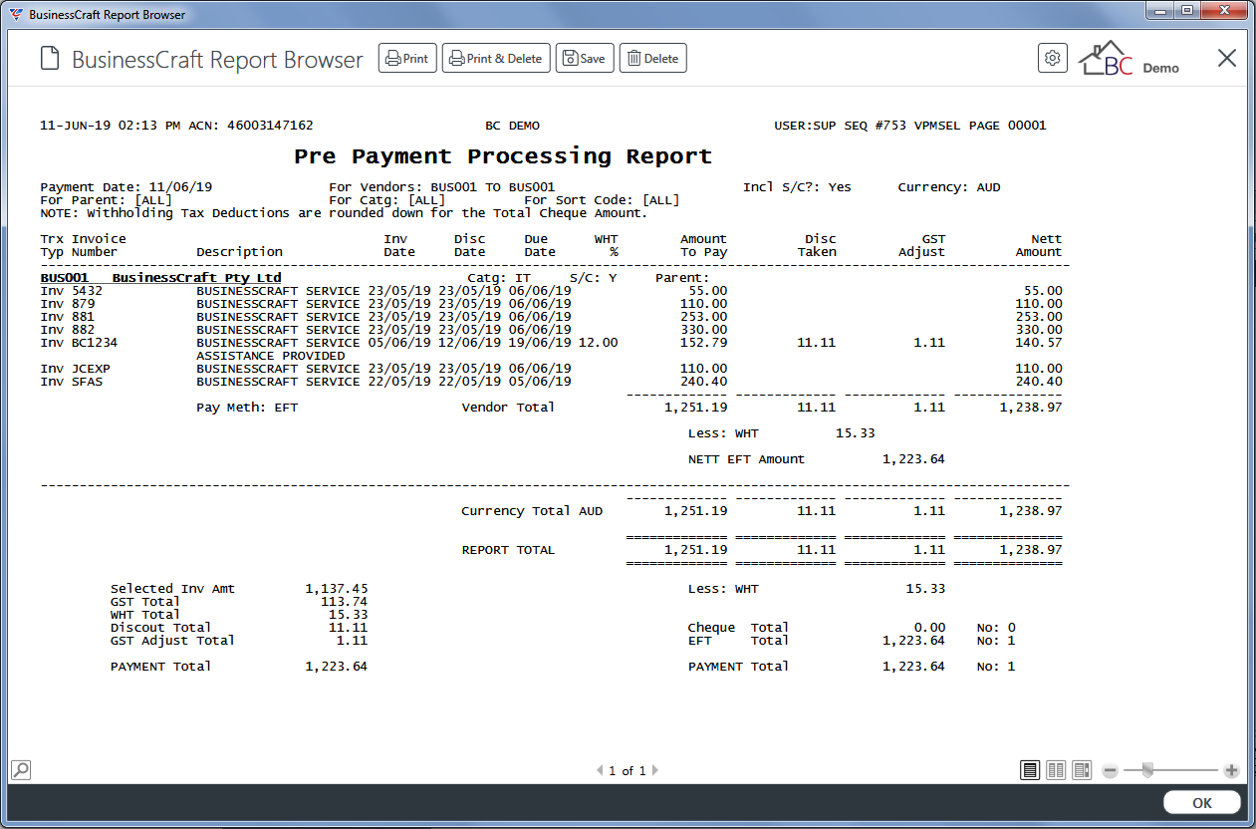Confirm with the OK button
Image resolution: width=1256 pixels, height=829 pixels.
pos(1202,803)
